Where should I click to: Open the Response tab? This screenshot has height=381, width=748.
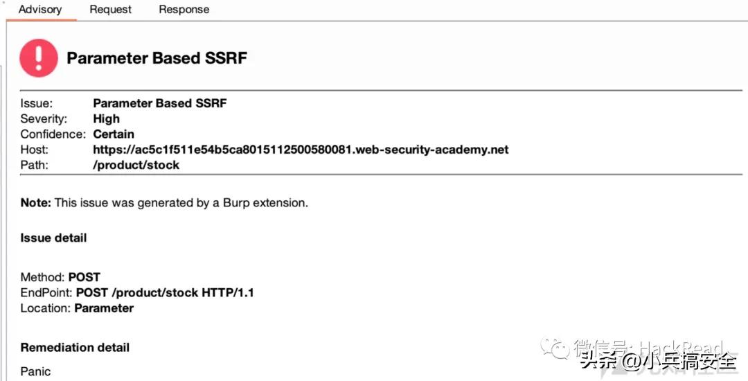tap(184, 10)
